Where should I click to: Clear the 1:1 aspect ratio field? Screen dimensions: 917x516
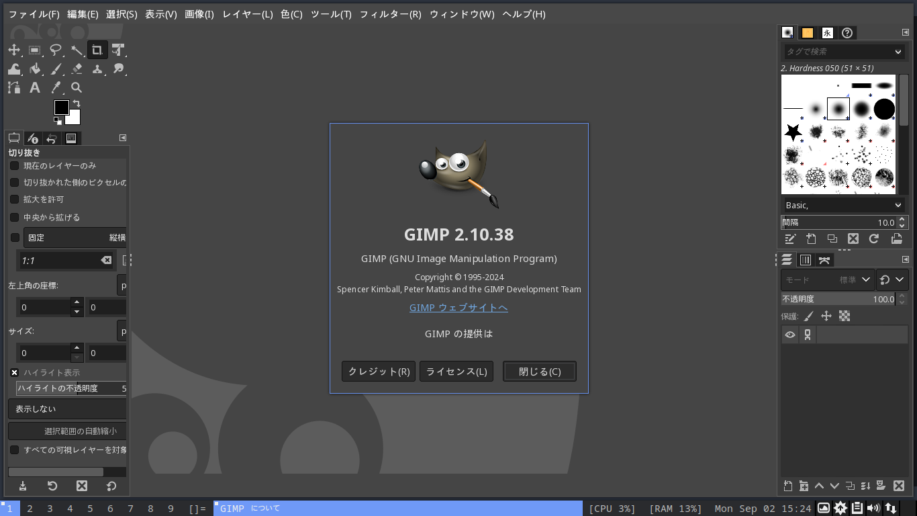[106, 261]
